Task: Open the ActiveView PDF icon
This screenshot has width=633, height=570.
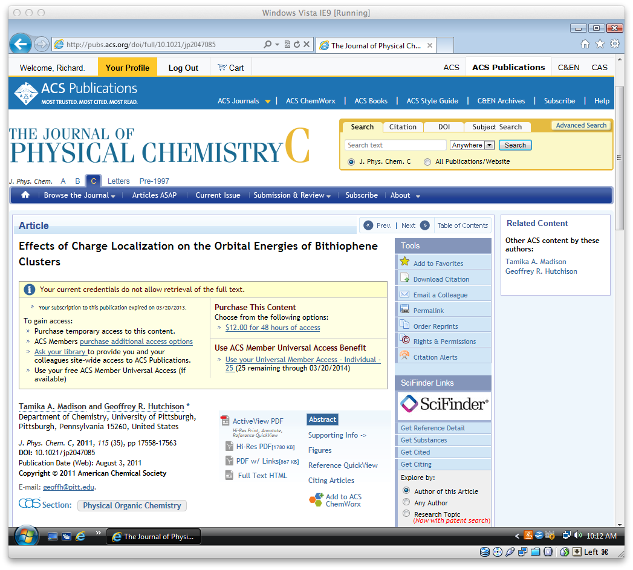Action: pyautogui.click(x=225, y=420)
